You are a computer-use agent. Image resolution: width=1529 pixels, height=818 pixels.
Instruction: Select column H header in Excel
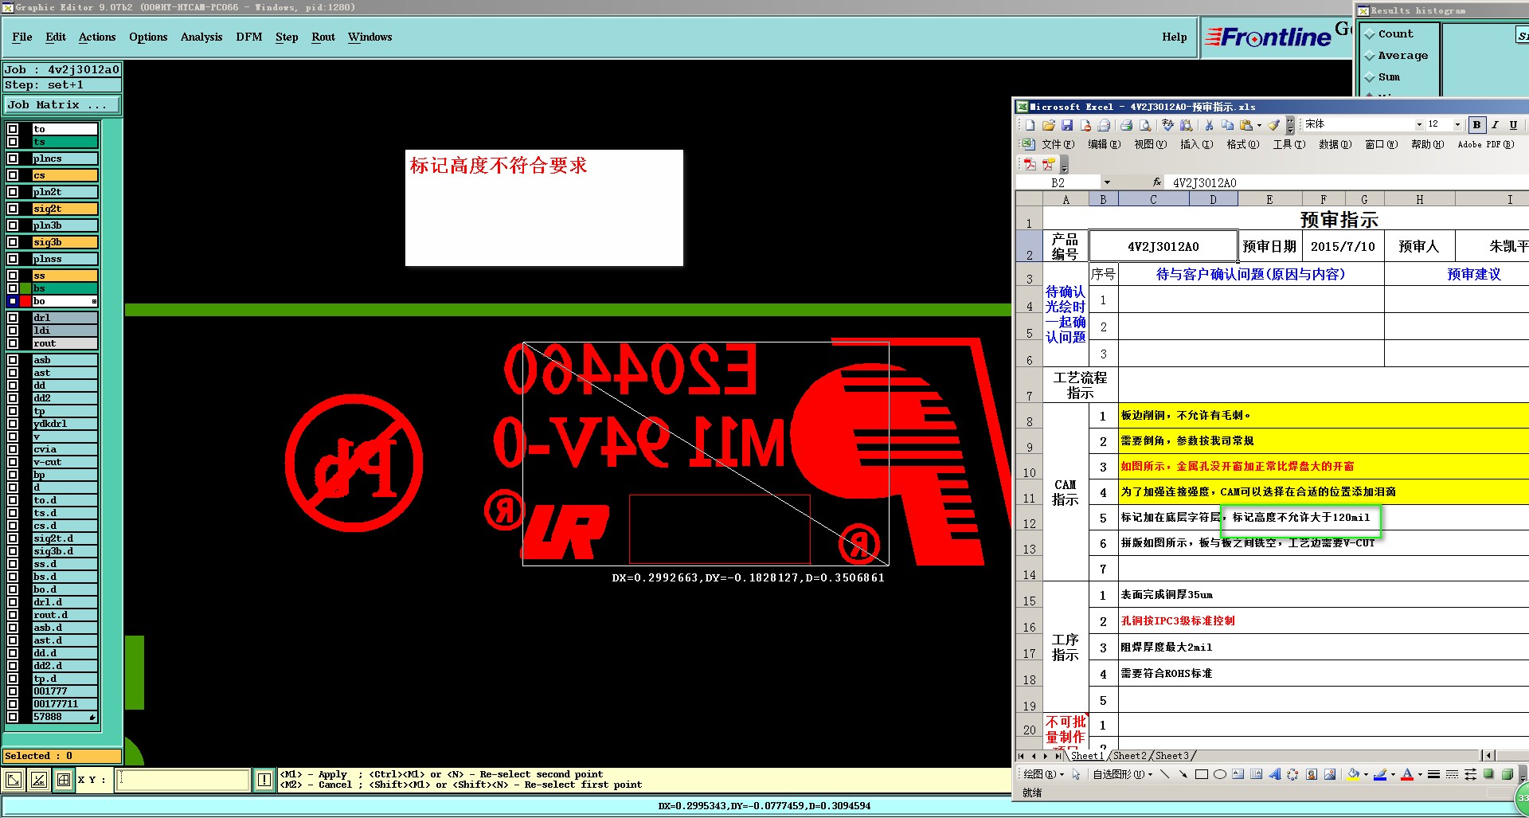[1419, 199]
